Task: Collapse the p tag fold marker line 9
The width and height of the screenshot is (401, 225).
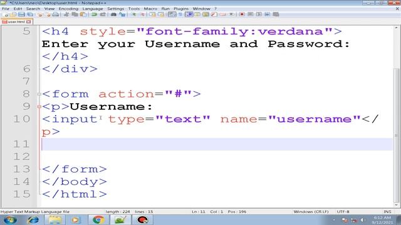Action: [39, 107]
